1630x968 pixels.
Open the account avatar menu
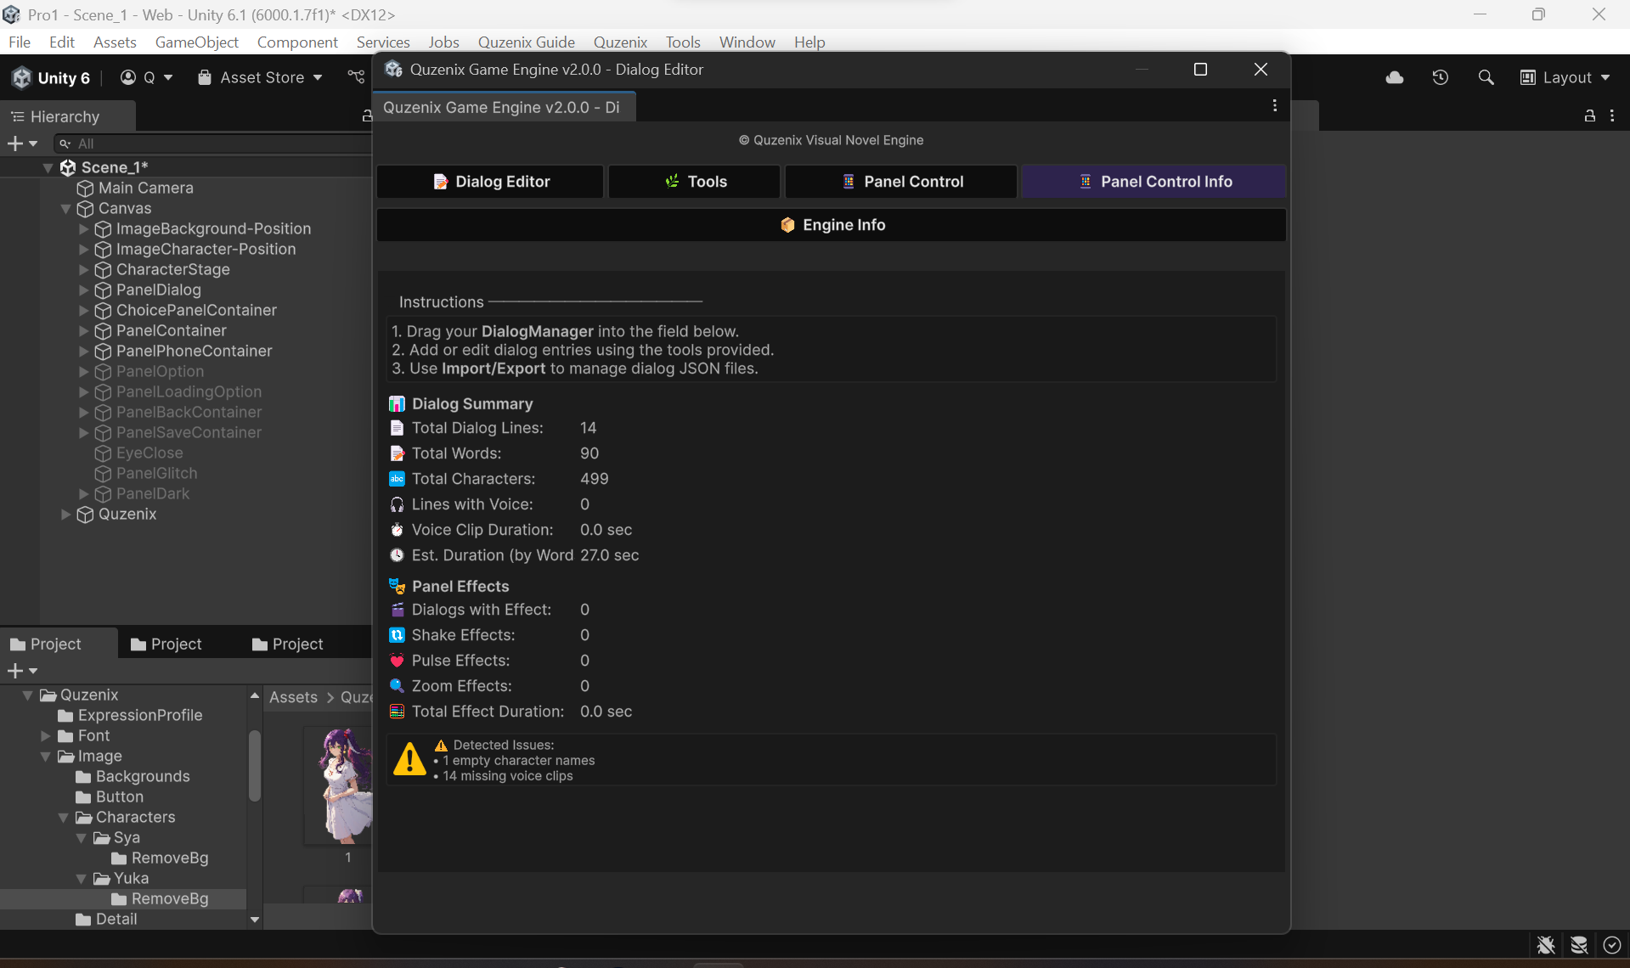(127, 77)
